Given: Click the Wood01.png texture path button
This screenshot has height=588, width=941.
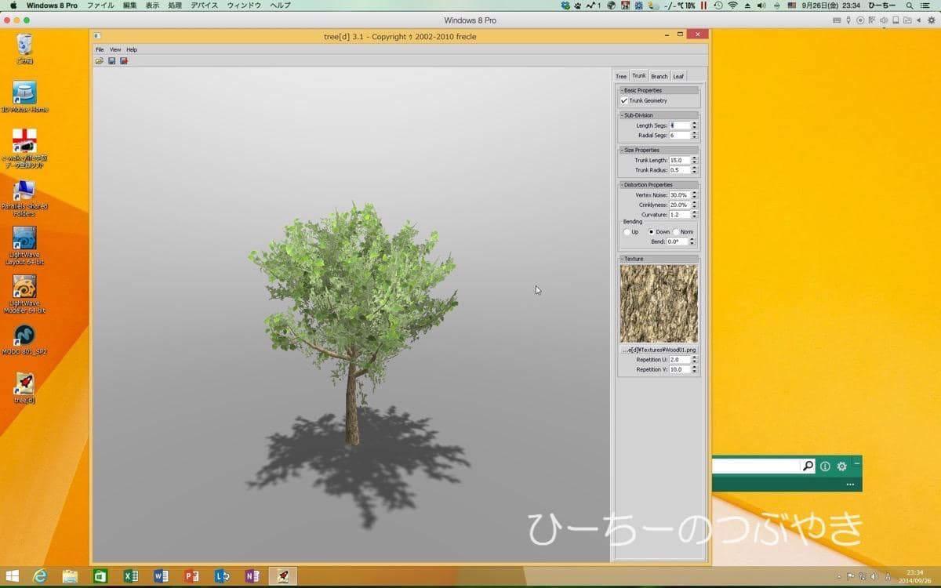Looking at the screenshot, I should (x=659, y=350).
